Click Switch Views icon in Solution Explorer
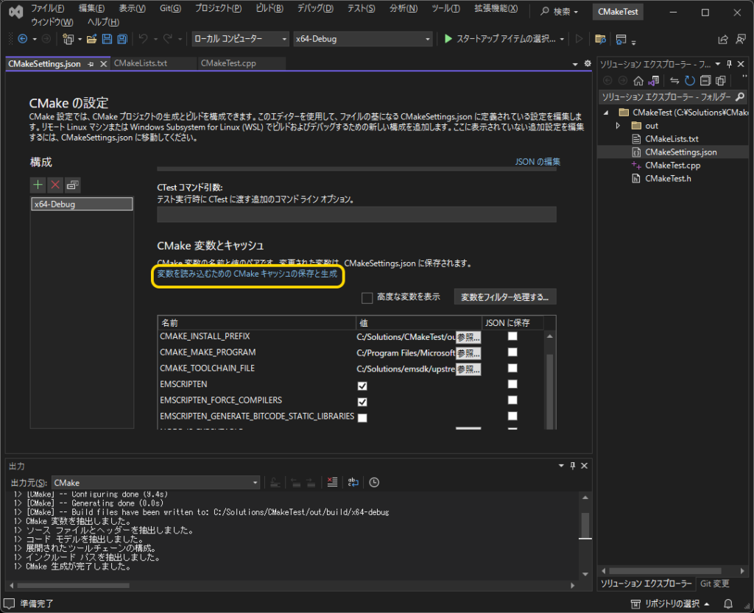754x613 pixels. 654,81
